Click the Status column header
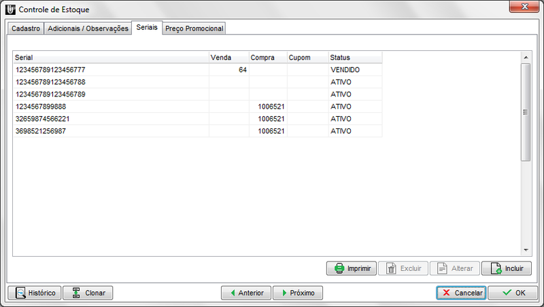The height and width of the screenshot is (307, 544). tap(354, 58)
